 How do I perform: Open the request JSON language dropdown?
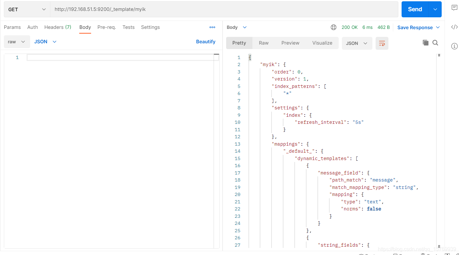point(45,42)
